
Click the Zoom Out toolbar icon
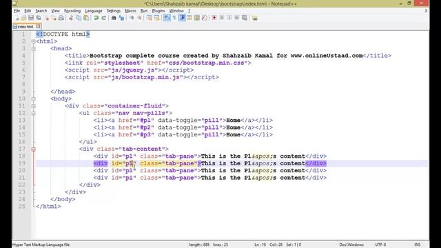139,18
